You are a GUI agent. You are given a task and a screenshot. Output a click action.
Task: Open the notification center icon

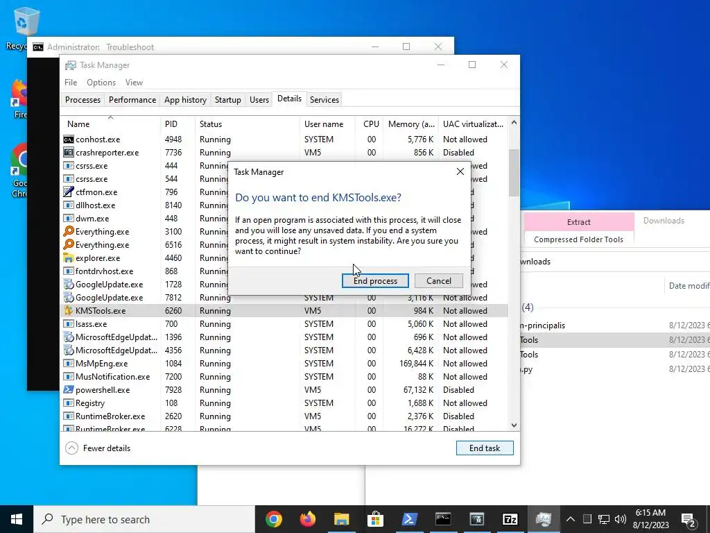pyautogui.click(x=689, y=519)
